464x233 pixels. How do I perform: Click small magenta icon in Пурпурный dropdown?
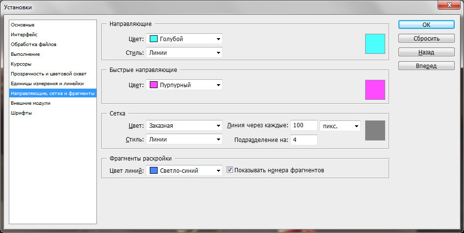154,85
